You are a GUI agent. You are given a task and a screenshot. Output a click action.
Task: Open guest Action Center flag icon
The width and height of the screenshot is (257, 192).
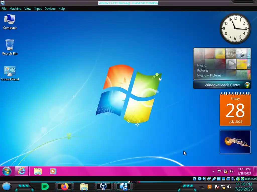tap(219, 171)
